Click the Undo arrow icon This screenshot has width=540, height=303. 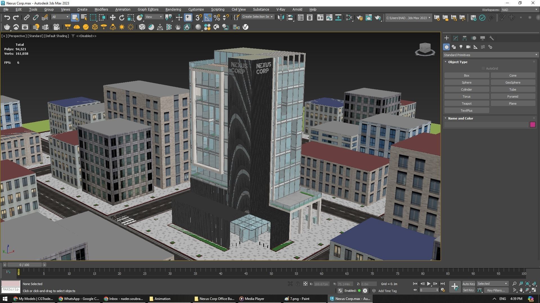(7, 18)
